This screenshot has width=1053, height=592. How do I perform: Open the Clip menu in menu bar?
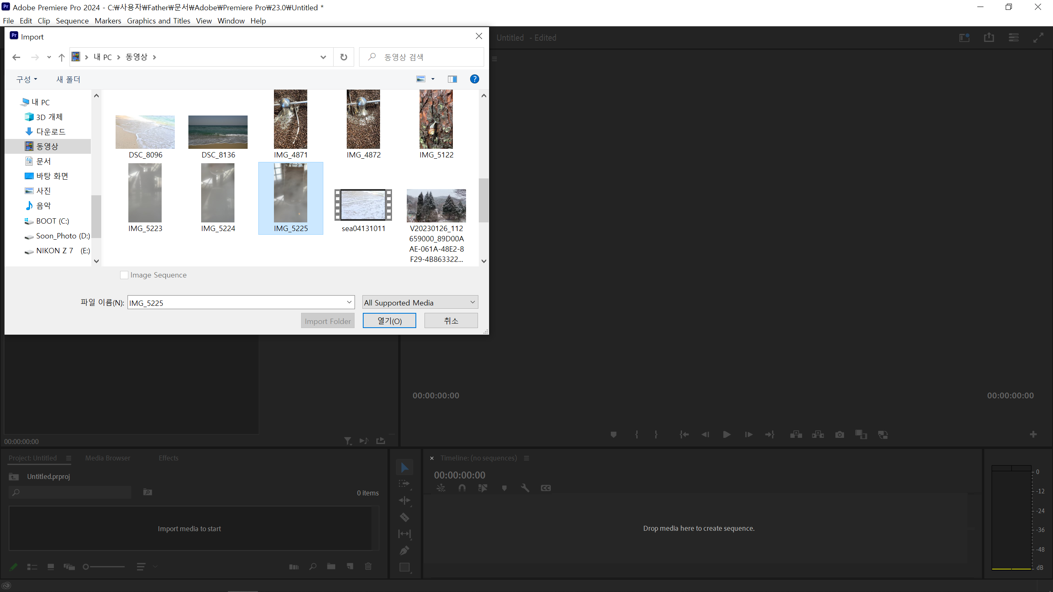43,20
